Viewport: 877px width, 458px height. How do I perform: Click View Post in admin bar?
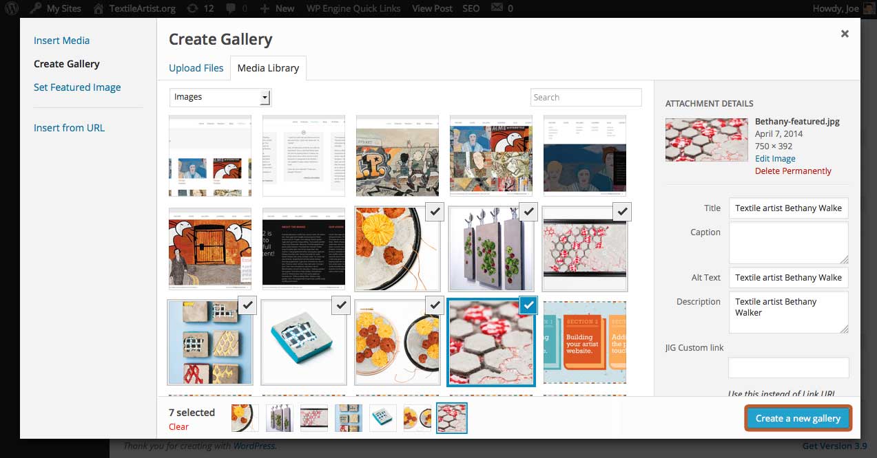[432, 9]
